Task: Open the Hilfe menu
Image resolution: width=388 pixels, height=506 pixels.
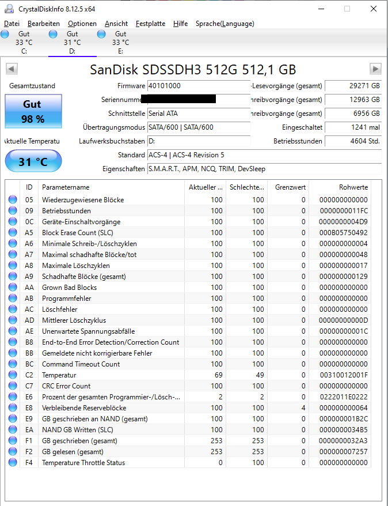Action: point(180,24)
